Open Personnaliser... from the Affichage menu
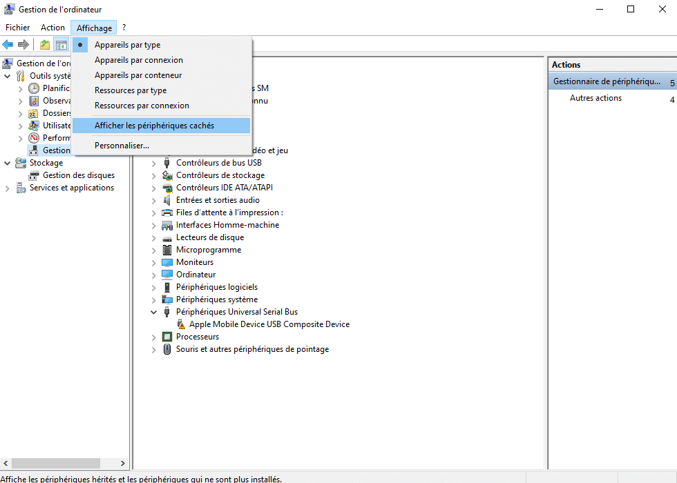Viewport: 677px width, 483px height. point(122,146)
